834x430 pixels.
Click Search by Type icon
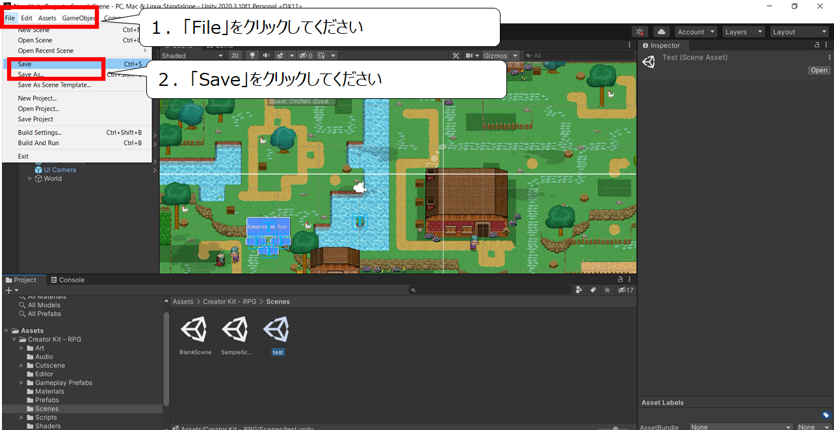tap(580, 290)
